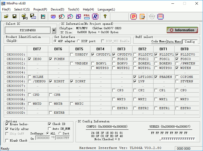
Task: Click the USERID value input field
Action: click(x=178, y=139)
